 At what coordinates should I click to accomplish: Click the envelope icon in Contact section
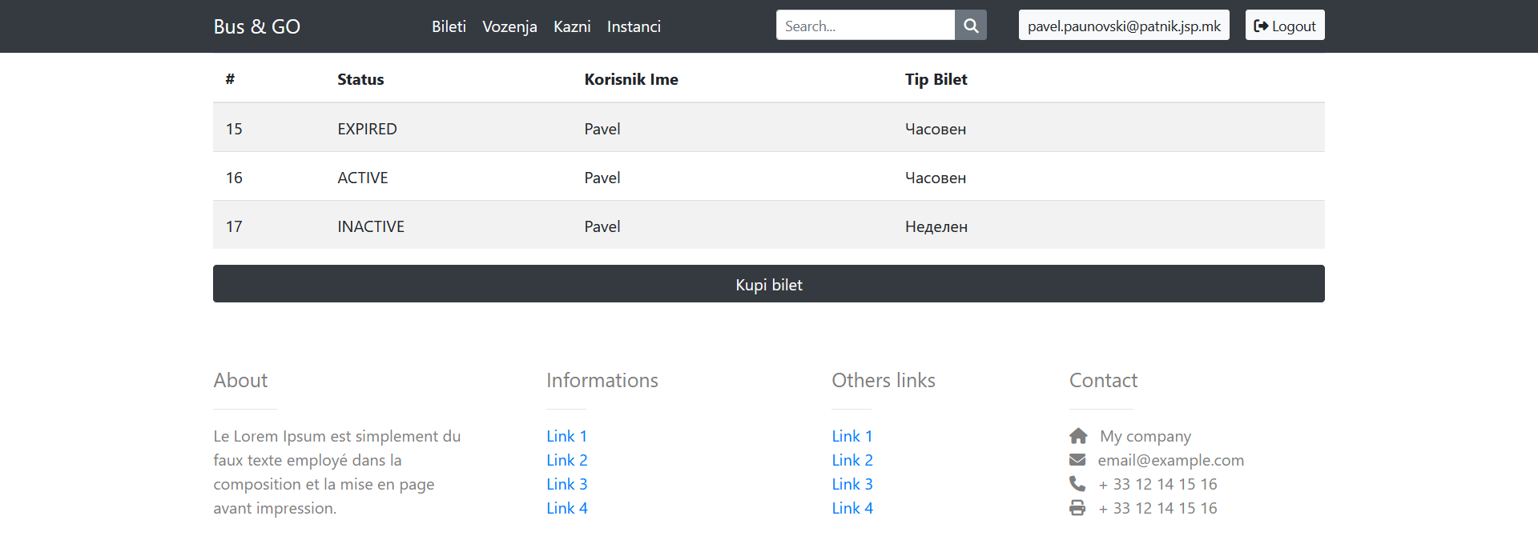tap(1077, 460)
